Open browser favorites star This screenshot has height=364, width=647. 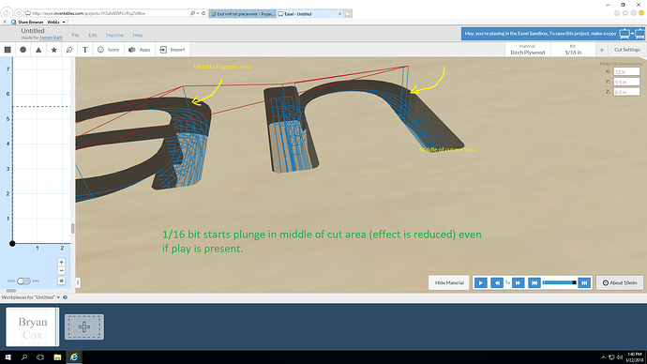point(625,13)
